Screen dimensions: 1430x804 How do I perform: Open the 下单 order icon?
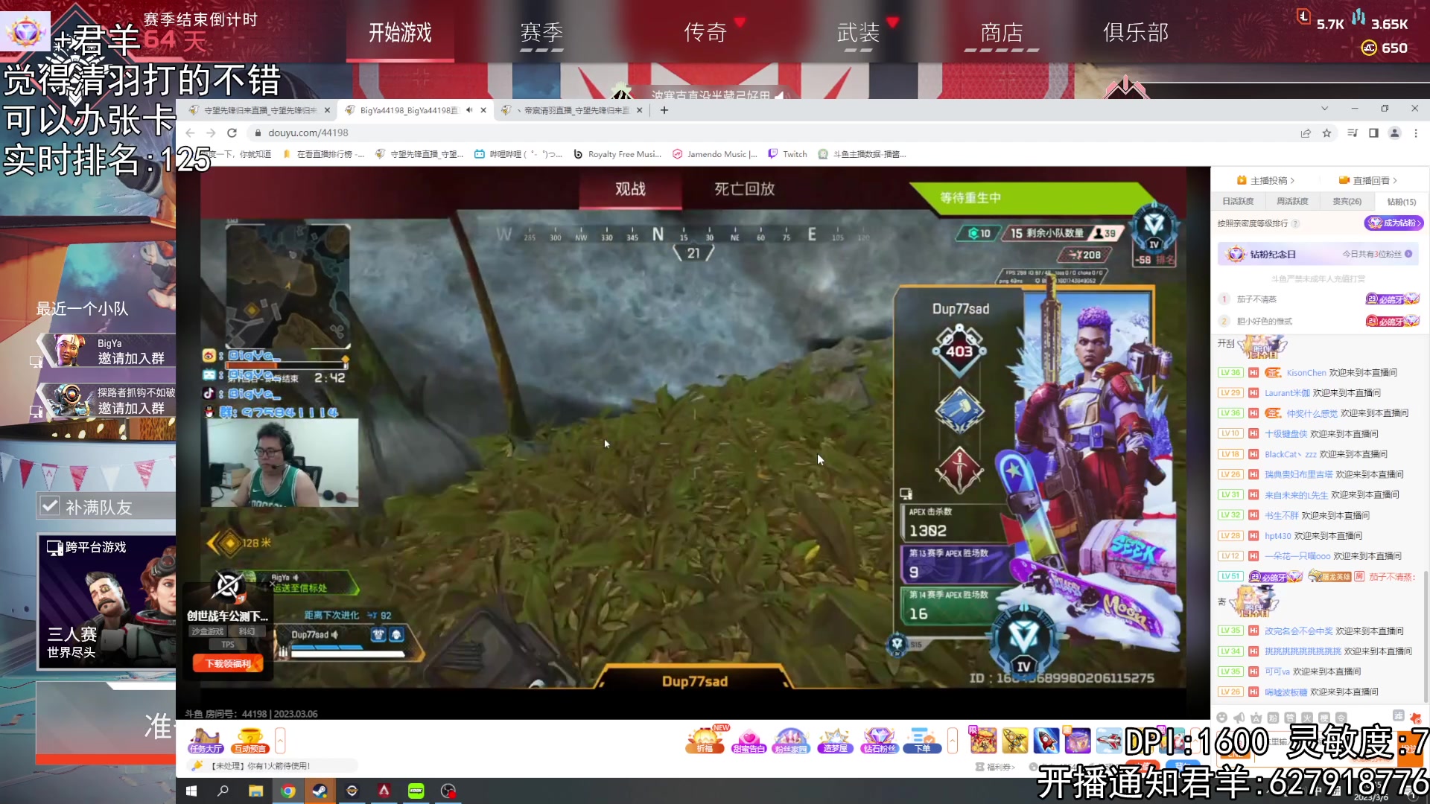[922, 741]
